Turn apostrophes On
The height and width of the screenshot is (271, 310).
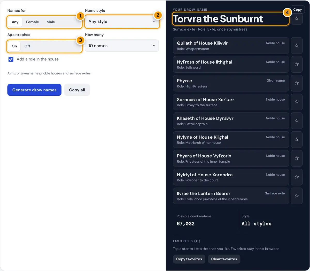(14, 46)
